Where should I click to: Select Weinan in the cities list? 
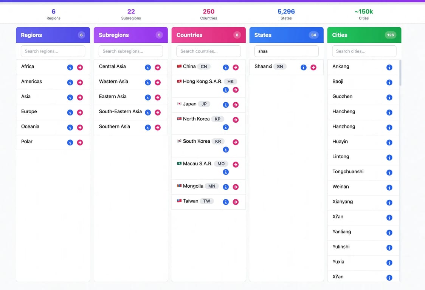tap(363, 187)
